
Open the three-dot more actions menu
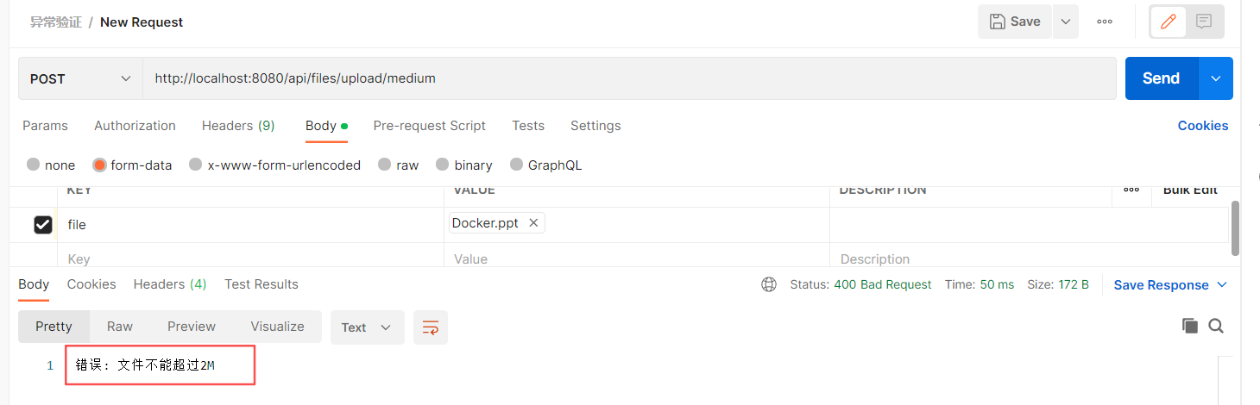coord(1105,22)
